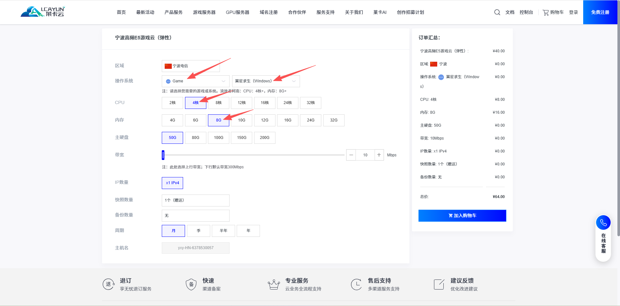Image resolution: width=620 pixels, height=306 pixels.
Task: Click the 免费注册 button
Action: pos(600,12)
